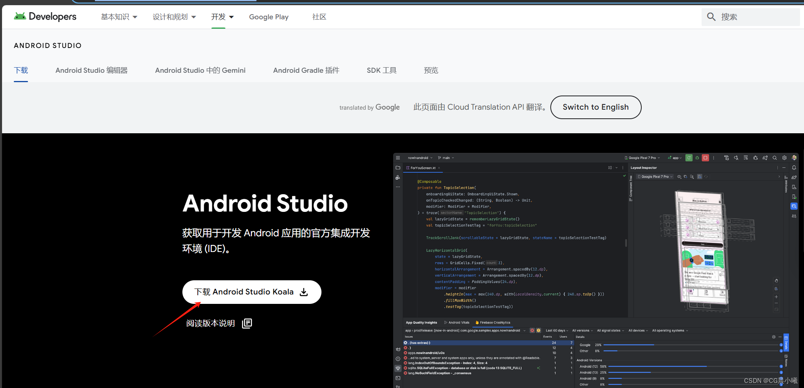Select issue row '(has extras)'

point(488,343)
